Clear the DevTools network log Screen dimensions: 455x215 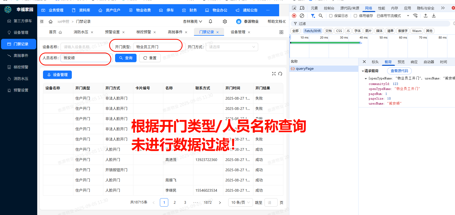302,16
